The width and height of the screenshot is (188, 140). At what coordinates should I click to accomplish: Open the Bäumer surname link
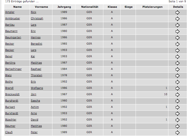click(10, 126)
